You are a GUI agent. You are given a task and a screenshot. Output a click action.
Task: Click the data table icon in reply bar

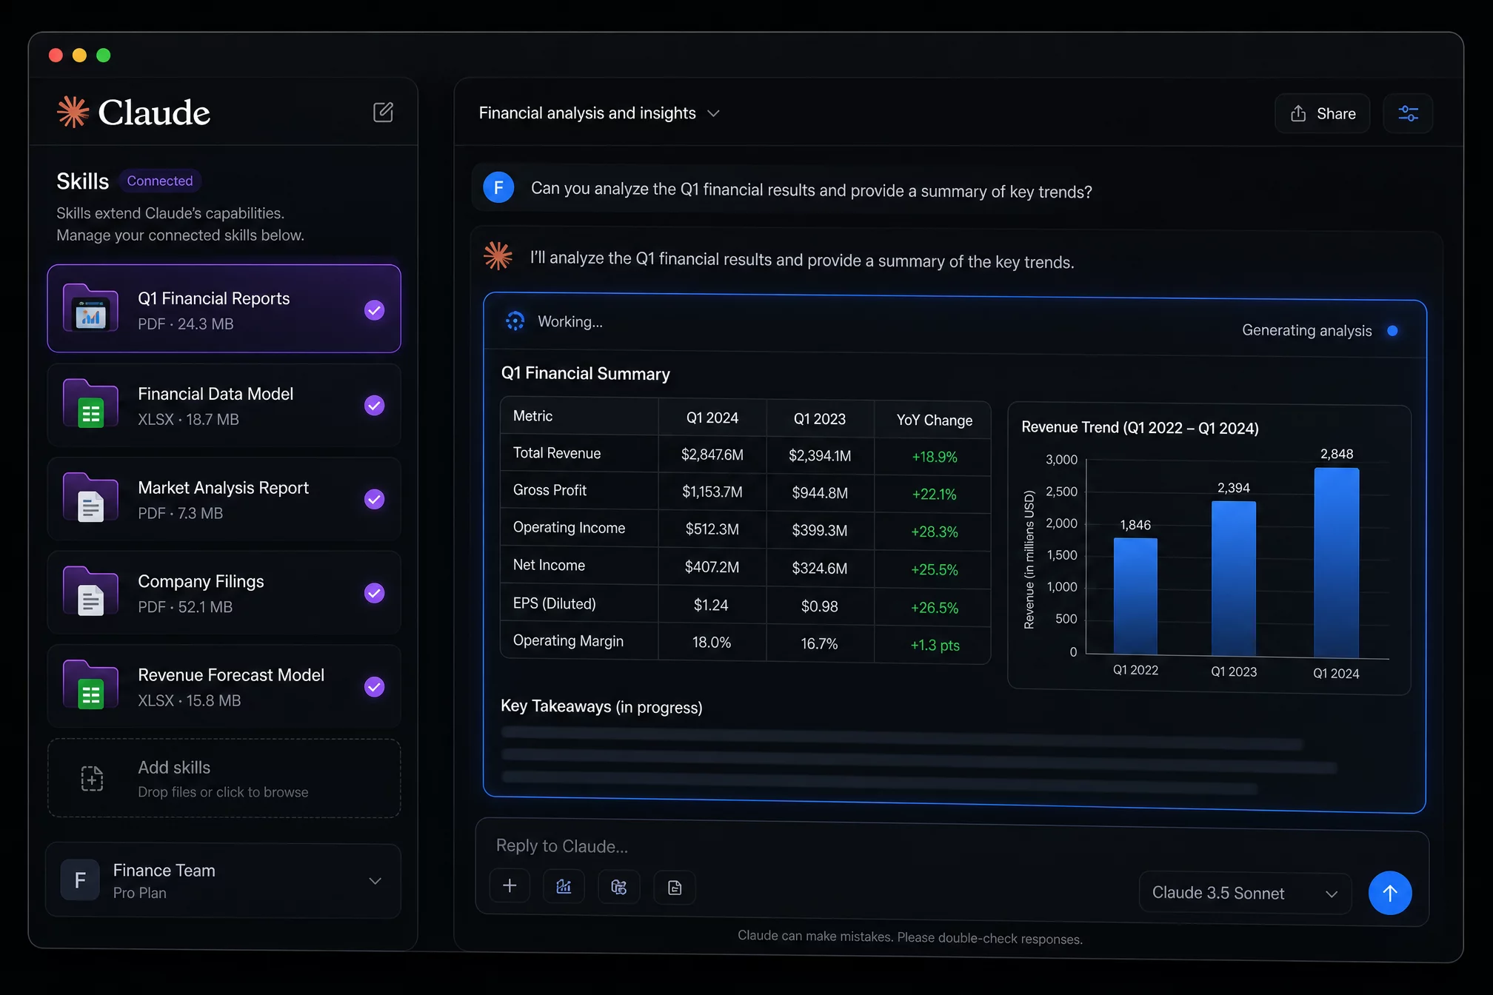(x=619, y=887)
